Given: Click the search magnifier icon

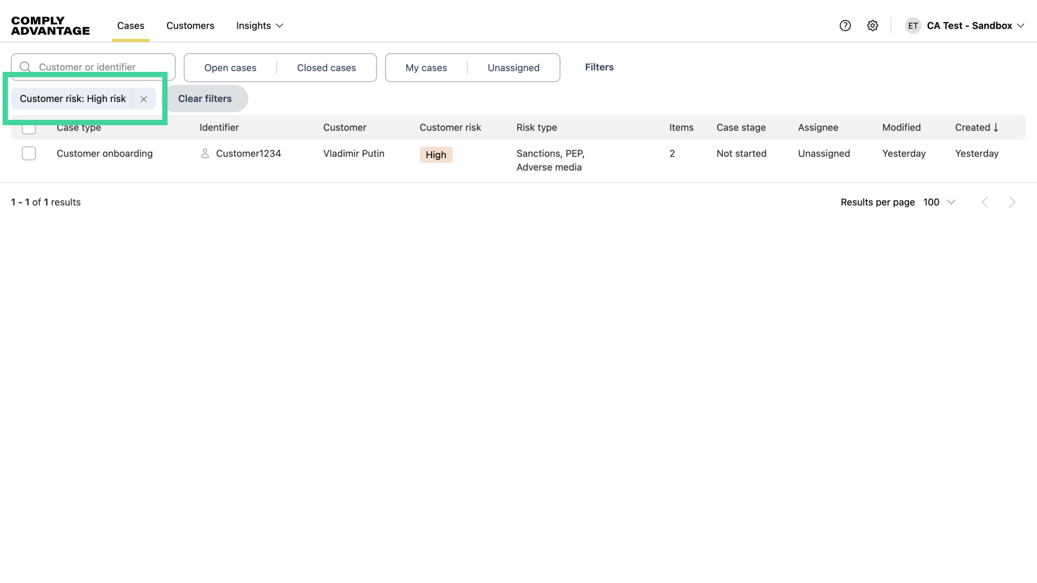Looking at the screenshot, I should (x=25, y=66).
